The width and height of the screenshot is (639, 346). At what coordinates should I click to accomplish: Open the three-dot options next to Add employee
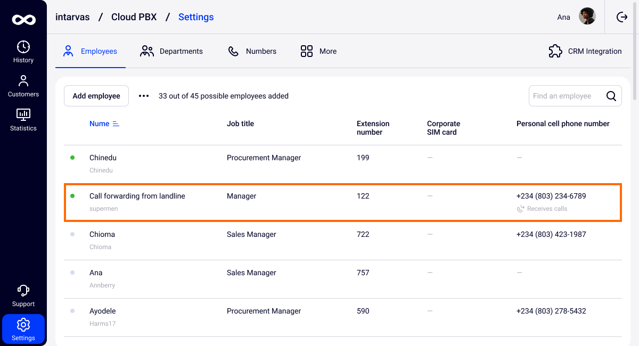pos(144,96)
